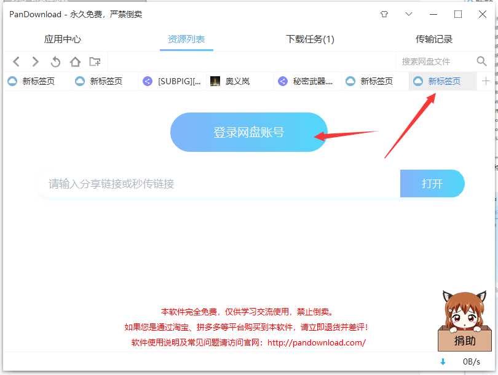Focus the 搜索网盘文件 search box

point(436,61)
